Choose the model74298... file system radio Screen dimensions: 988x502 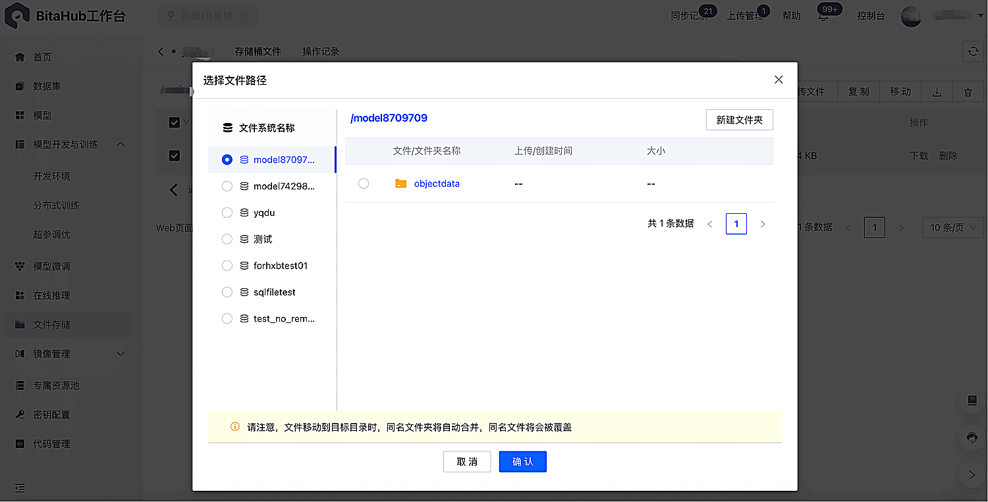tap(227, 186)
